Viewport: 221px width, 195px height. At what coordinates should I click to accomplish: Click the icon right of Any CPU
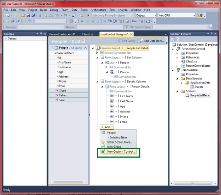click(x=200, y=15)
